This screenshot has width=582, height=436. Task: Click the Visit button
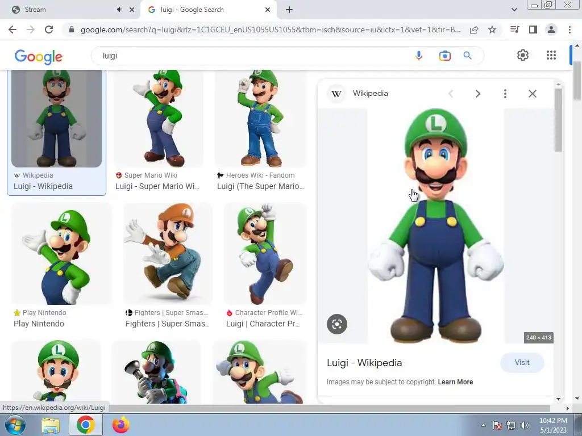click(x=522, y=363)
